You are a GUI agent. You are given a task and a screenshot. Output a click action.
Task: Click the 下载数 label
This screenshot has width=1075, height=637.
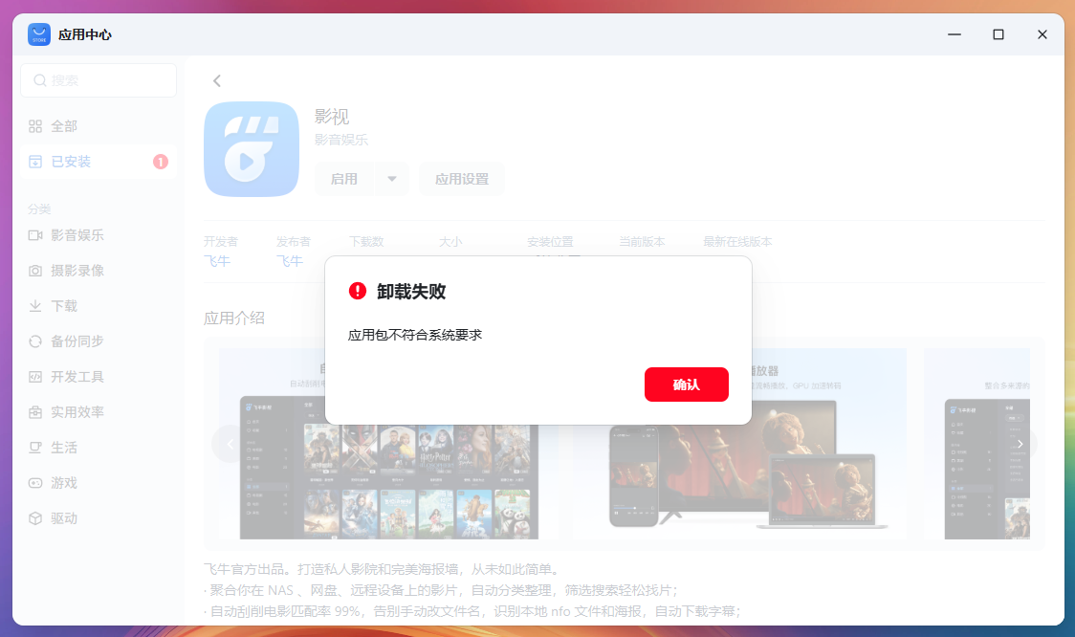pyautogui.click(x=366, y=242)
